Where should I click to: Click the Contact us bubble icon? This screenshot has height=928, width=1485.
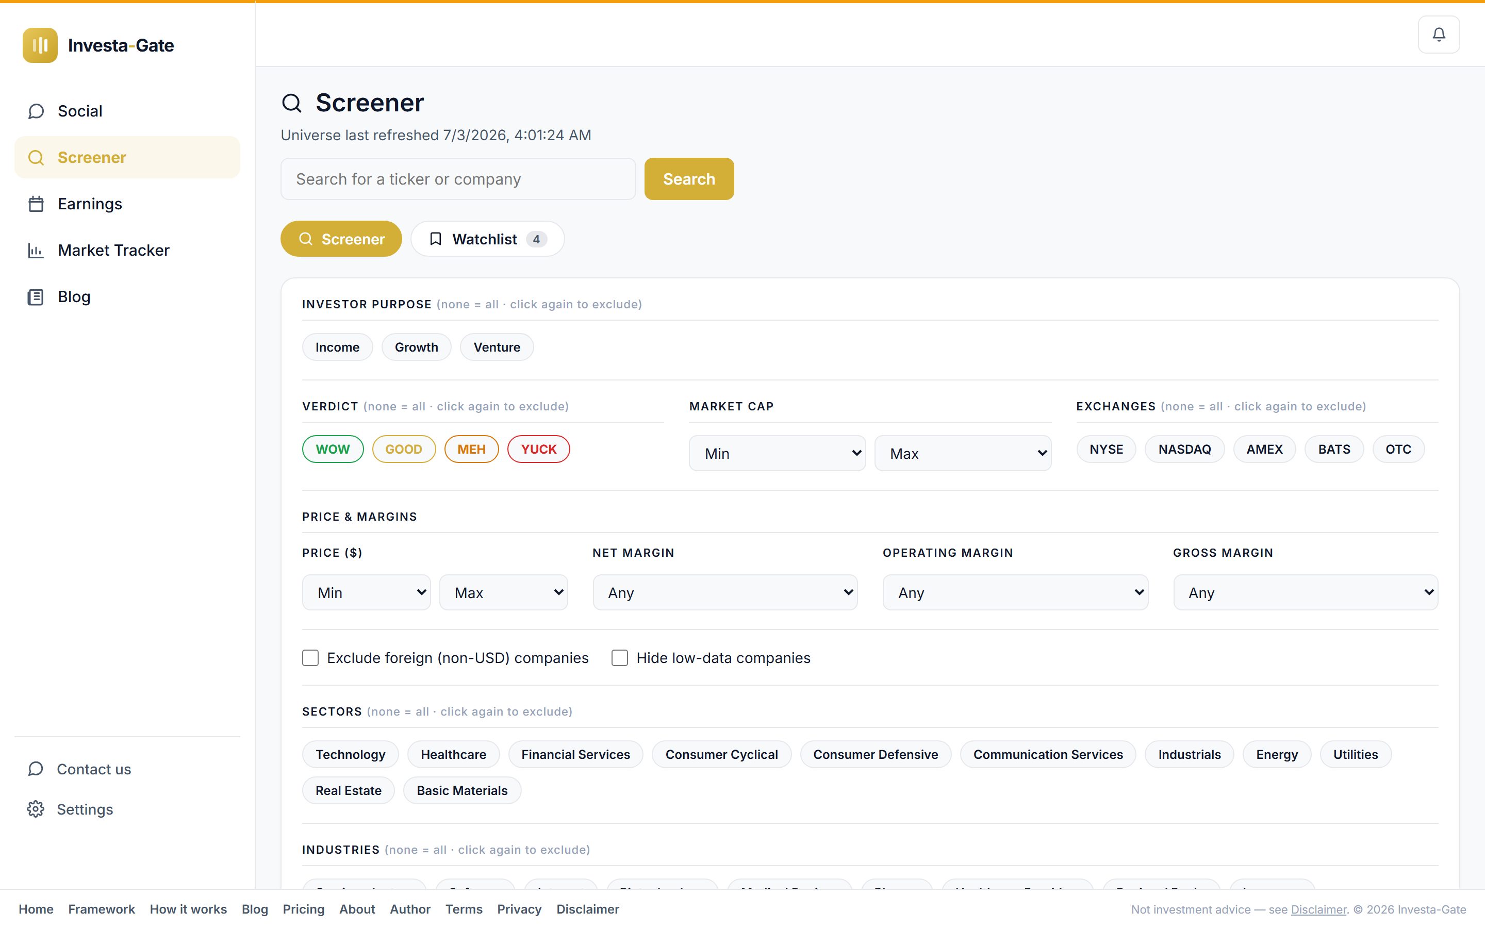tap(36, 769)
